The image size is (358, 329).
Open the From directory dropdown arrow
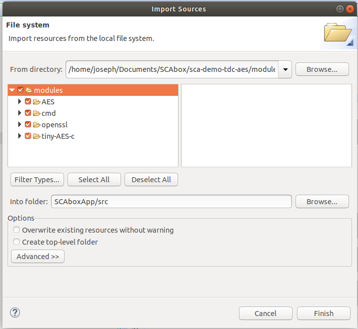(x=284, y=69)
